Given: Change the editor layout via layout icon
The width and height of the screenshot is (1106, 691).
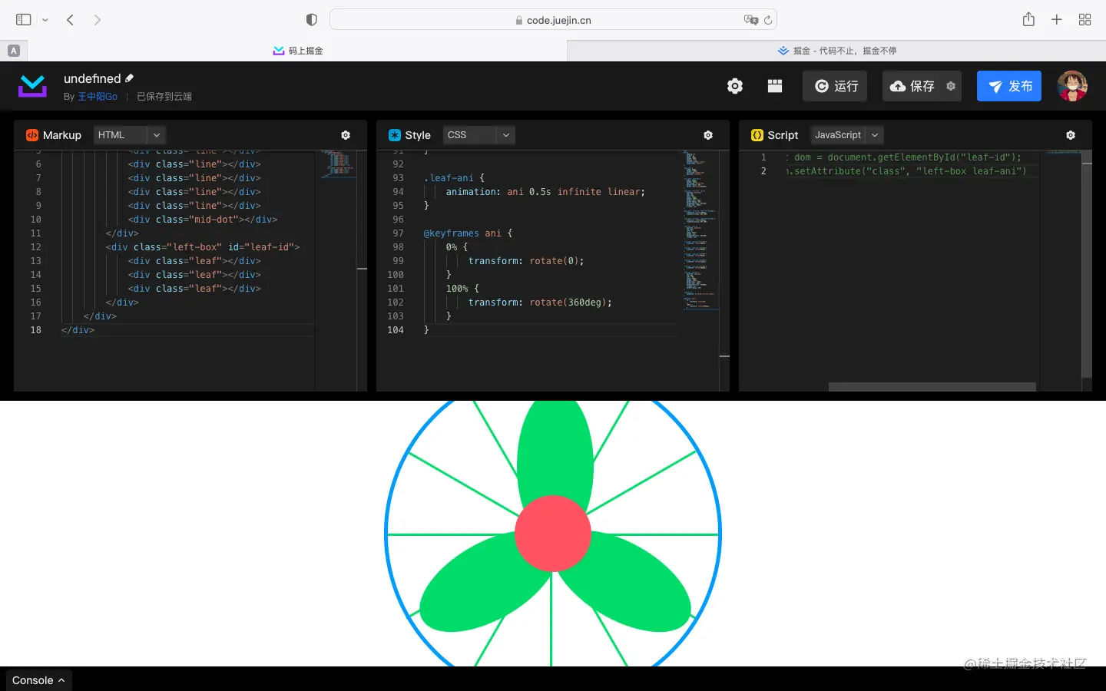Looking at the screenshot, I should (775, 86).
